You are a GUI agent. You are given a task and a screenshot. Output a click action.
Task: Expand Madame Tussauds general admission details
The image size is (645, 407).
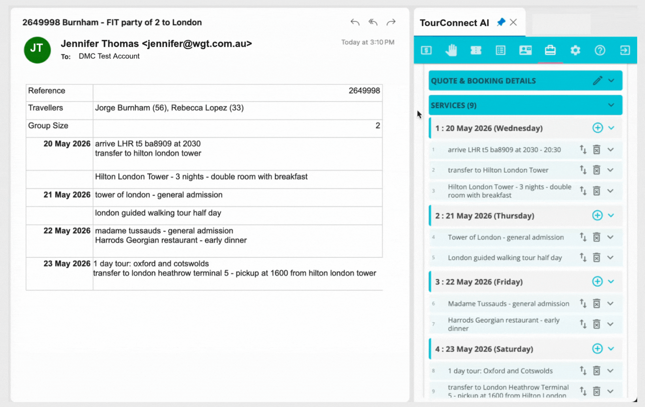(x=611, y=304)
